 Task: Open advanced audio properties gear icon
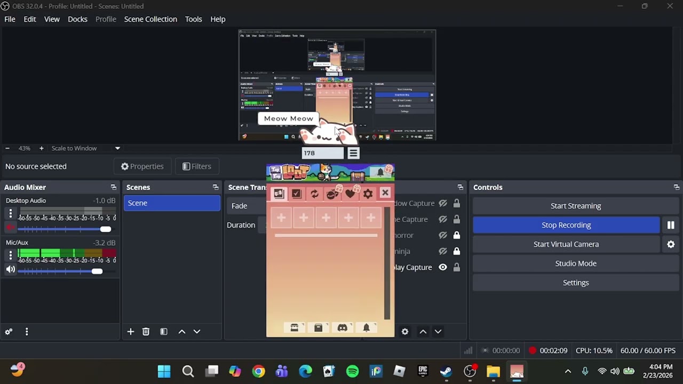tap(9, 332)
